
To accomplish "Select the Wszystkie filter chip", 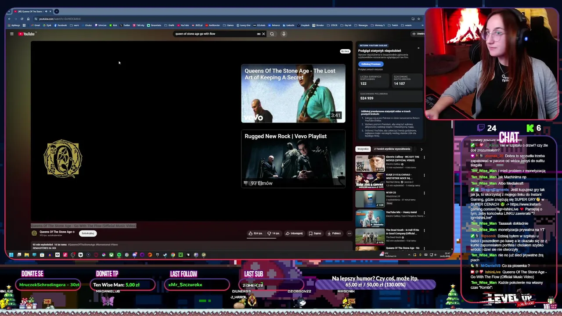I will [x=363, y=149].
